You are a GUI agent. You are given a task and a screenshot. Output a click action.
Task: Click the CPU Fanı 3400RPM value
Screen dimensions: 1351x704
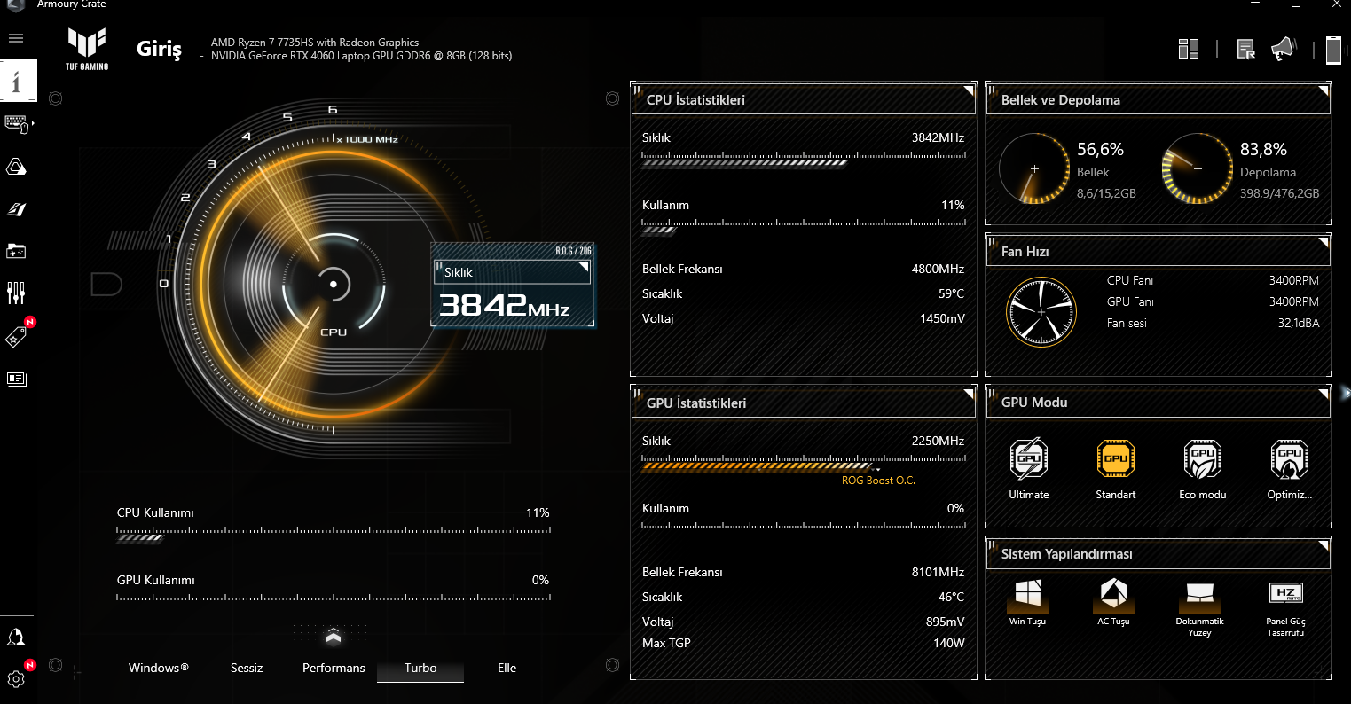1294,280
